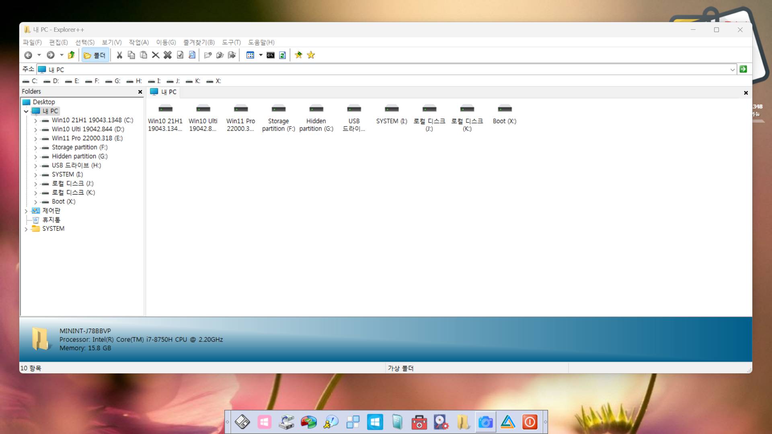Click the Copy icon in toolbar
The height and width of the screenshot is (434, 772).
coord(131,55)
